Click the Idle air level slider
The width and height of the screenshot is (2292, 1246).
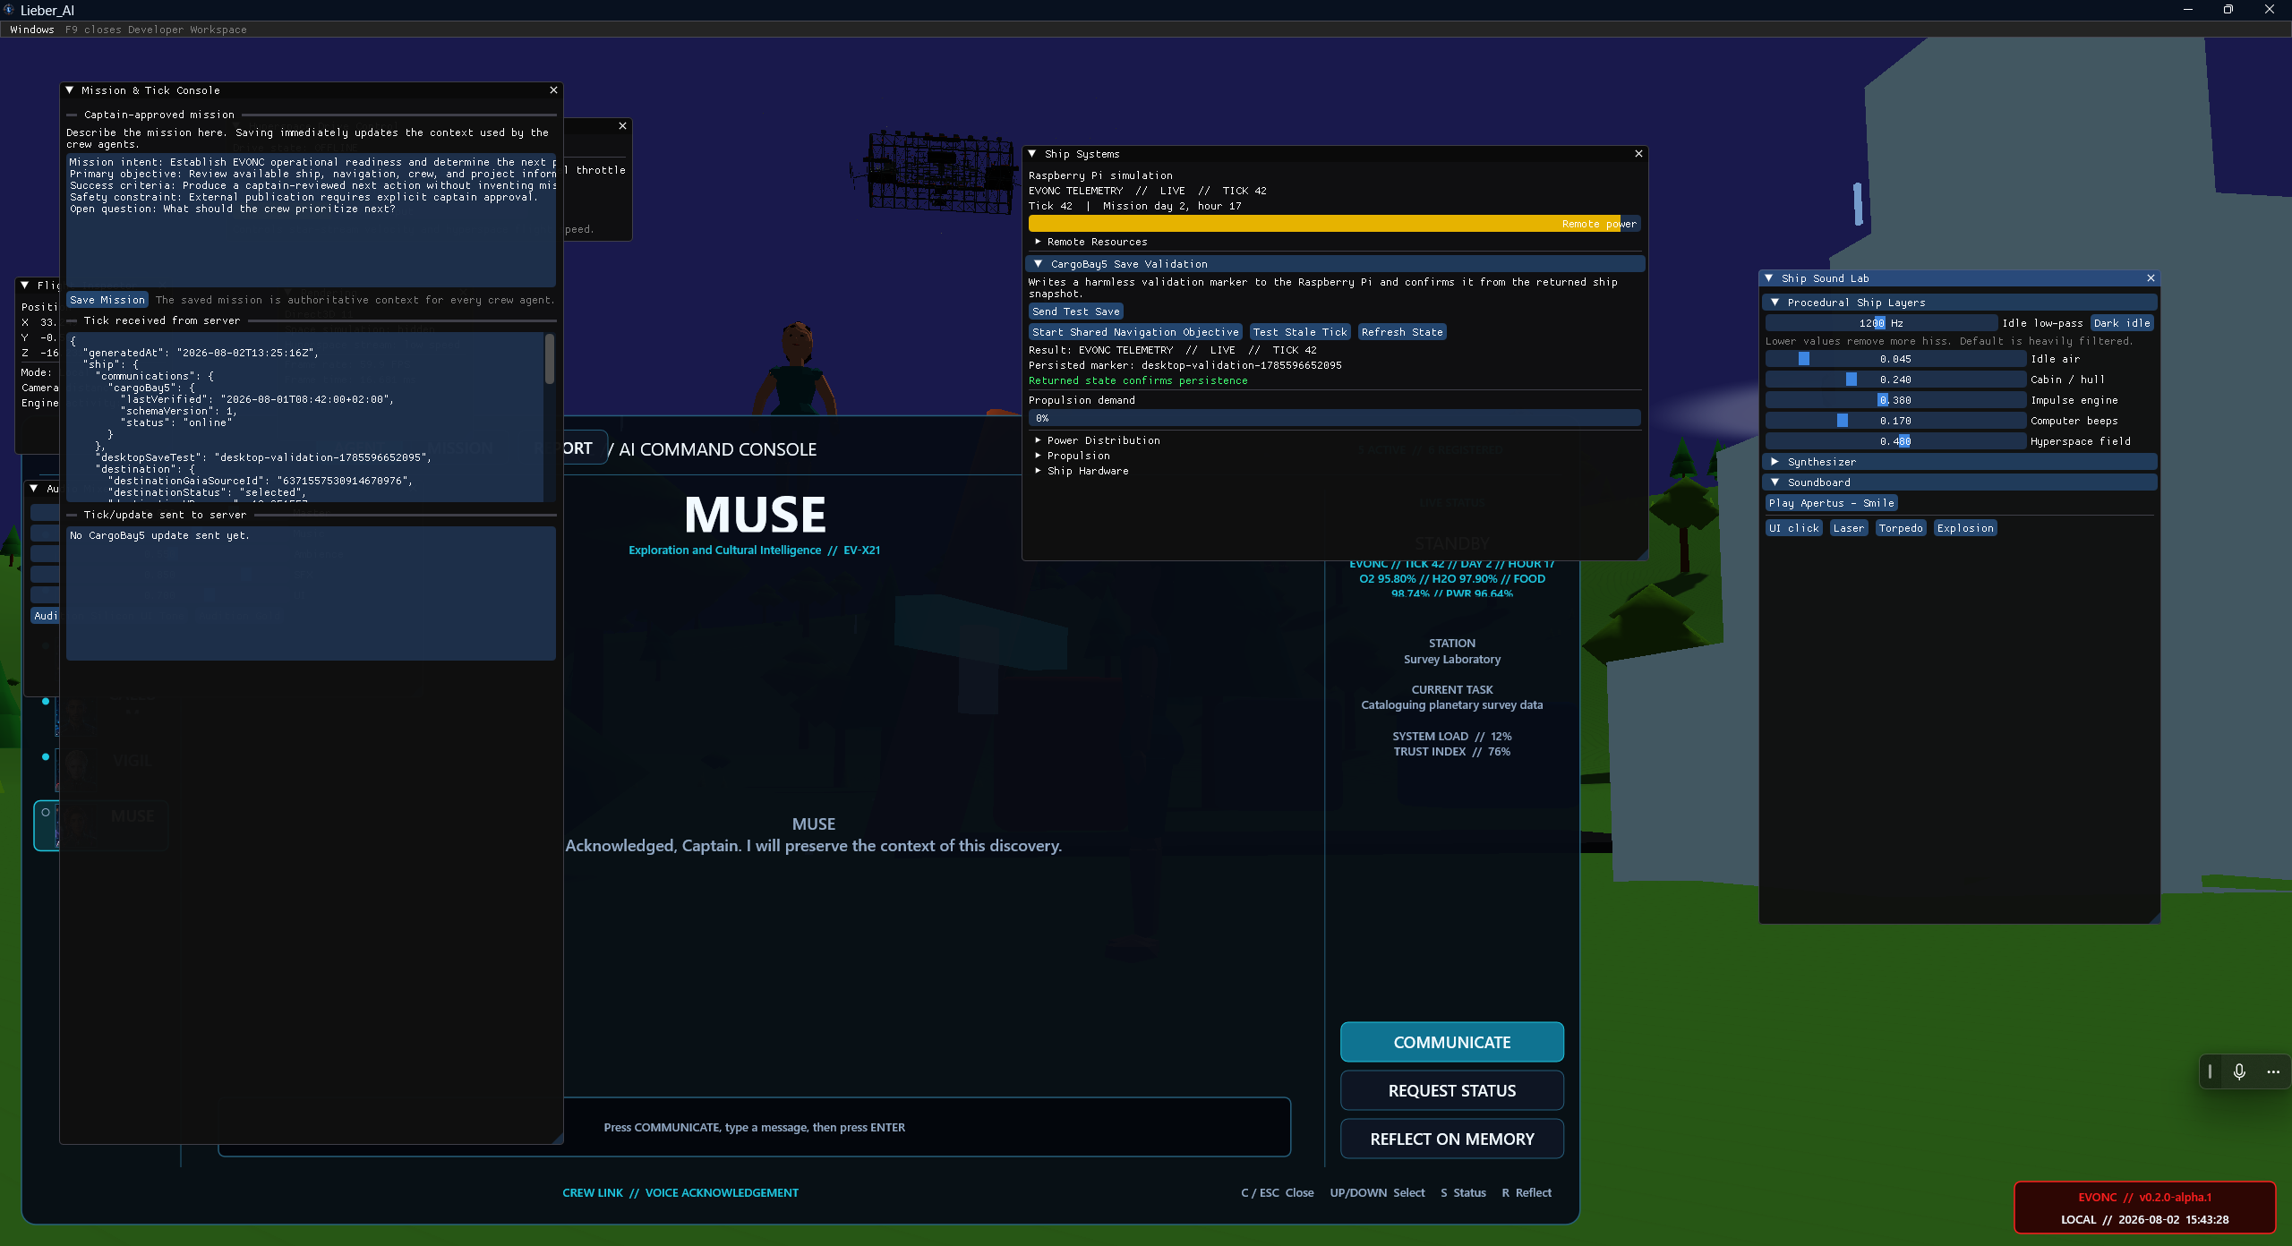coord(1895,359)
